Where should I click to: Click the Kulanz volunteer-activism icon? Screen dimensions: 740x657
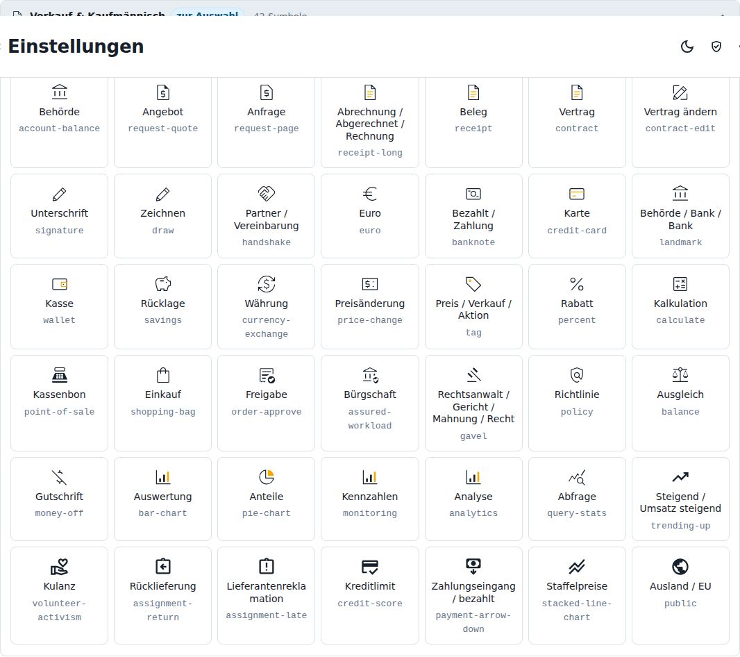(60, 567)
